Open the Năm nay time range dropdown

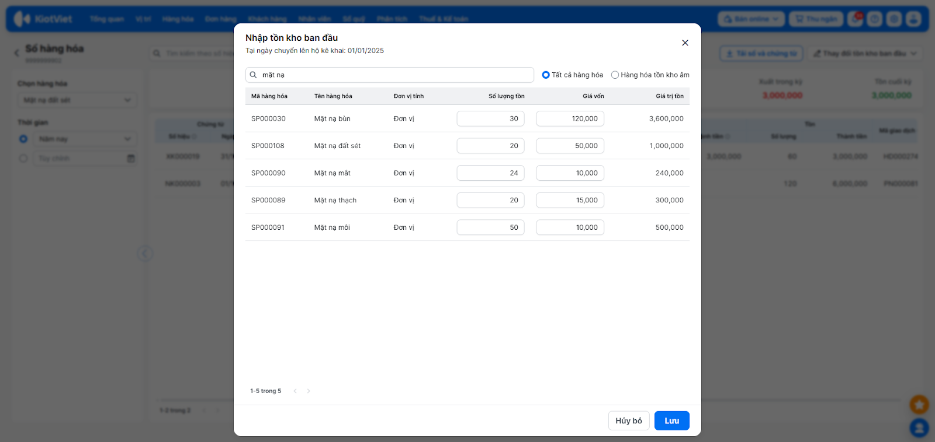coord(85,139)
